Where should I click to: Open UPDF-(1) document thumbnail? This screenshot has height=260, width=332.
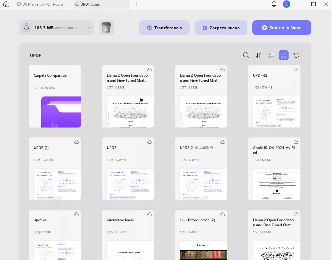57,184
